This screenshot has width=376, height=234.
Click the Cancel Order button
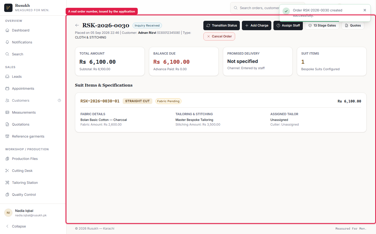(219, 36)
